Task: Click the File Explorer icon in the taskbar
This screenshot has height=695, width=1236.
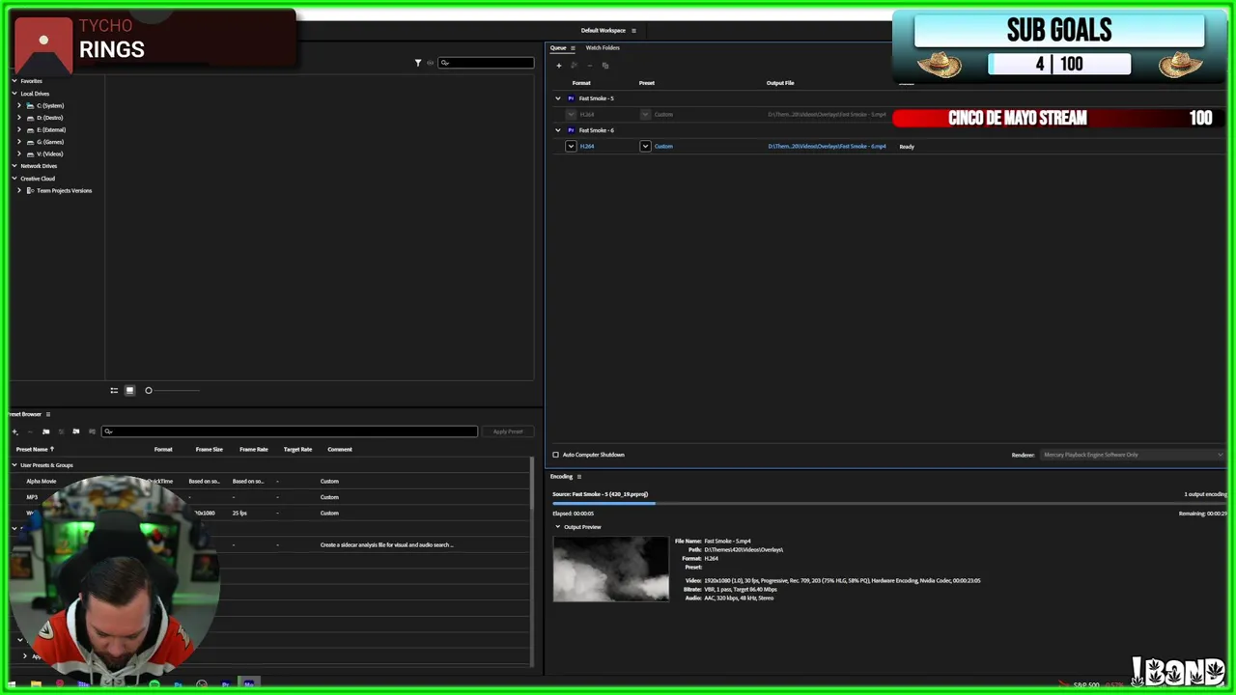Action: tap(36, 684)
